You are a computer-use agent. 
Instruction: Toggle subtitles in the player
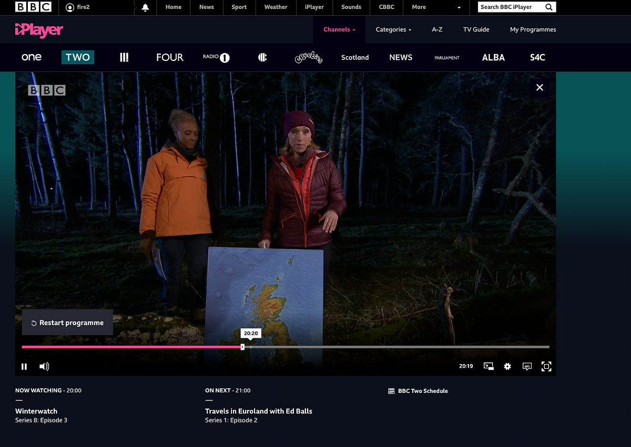(527, 367)
